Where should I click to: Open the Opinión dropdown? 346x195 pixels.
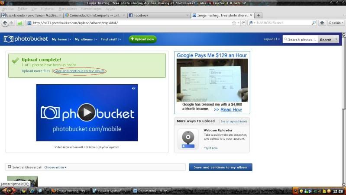[x=336, y=23]
